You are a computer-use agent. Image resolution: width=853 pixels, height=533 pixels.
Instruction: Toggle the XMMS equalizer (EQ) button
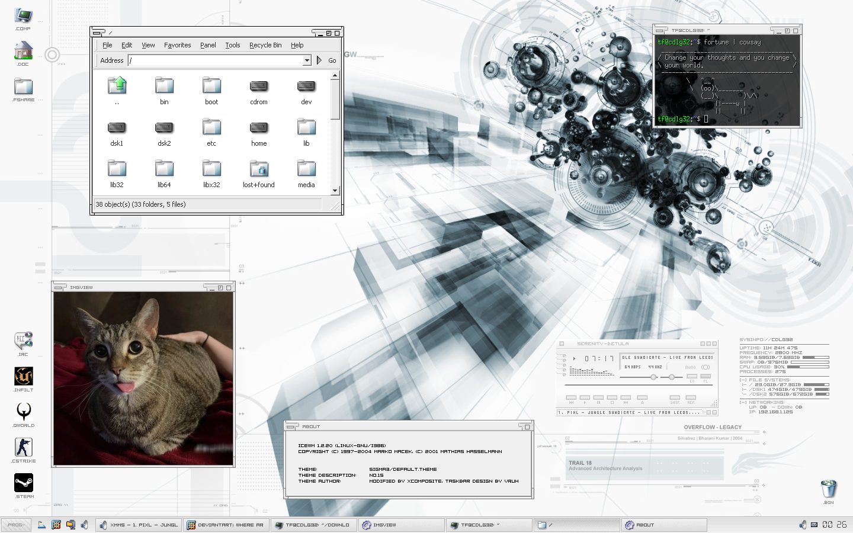coord(692,377)
